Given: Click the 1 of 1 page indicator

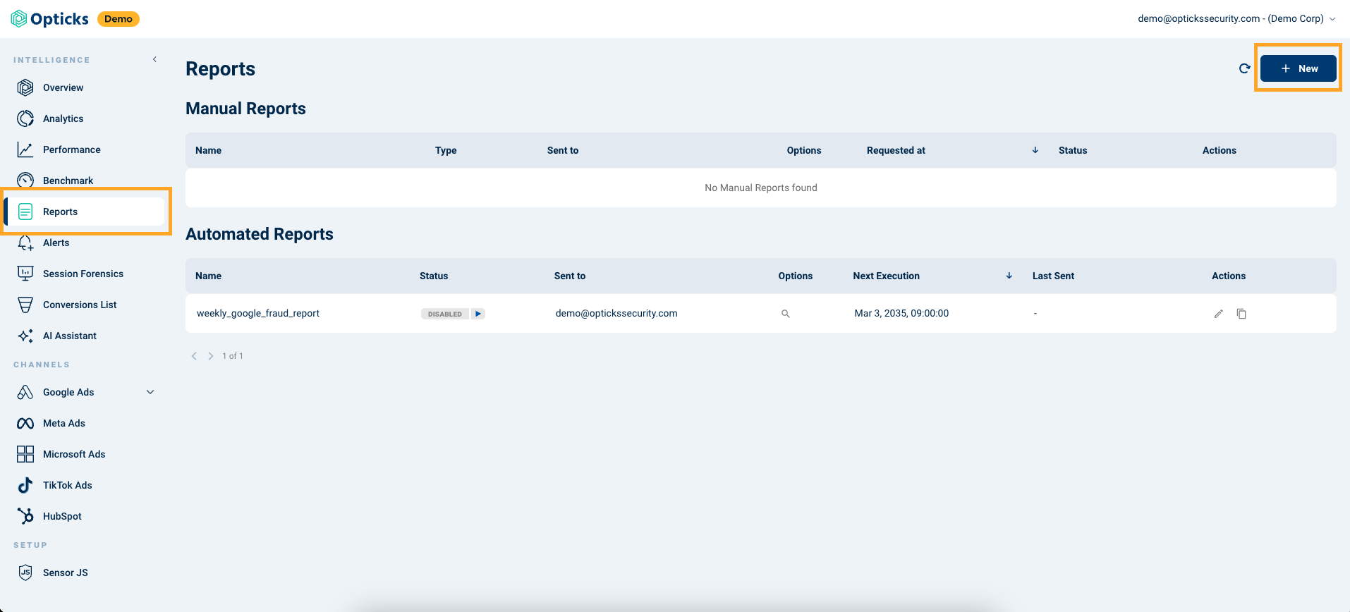Looking at the screenshot, I should pos(233,356).
